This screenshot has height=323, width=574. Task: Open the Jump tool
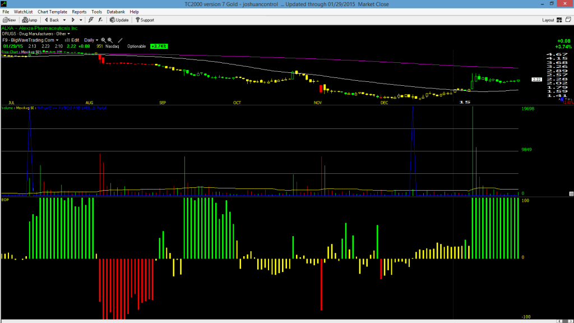point(30,20)
